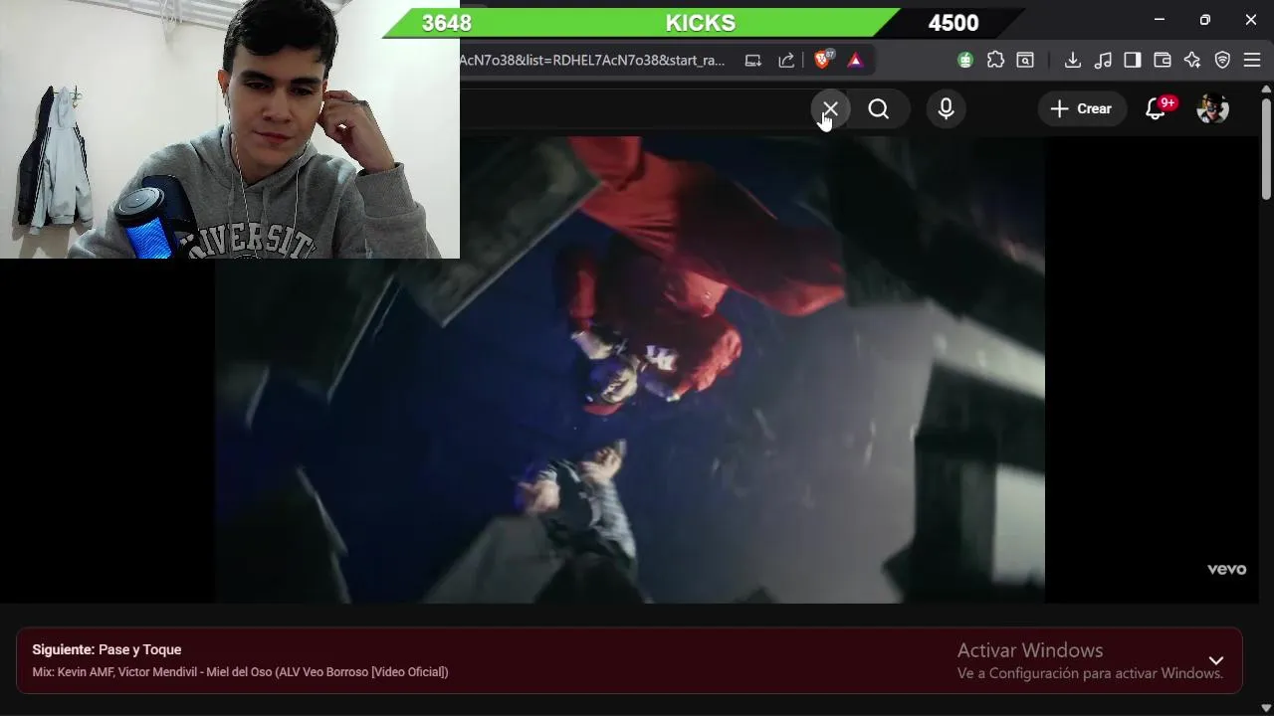
Task: Toggle the browser sidebar panel icon
Action: tap(1132, 60)
